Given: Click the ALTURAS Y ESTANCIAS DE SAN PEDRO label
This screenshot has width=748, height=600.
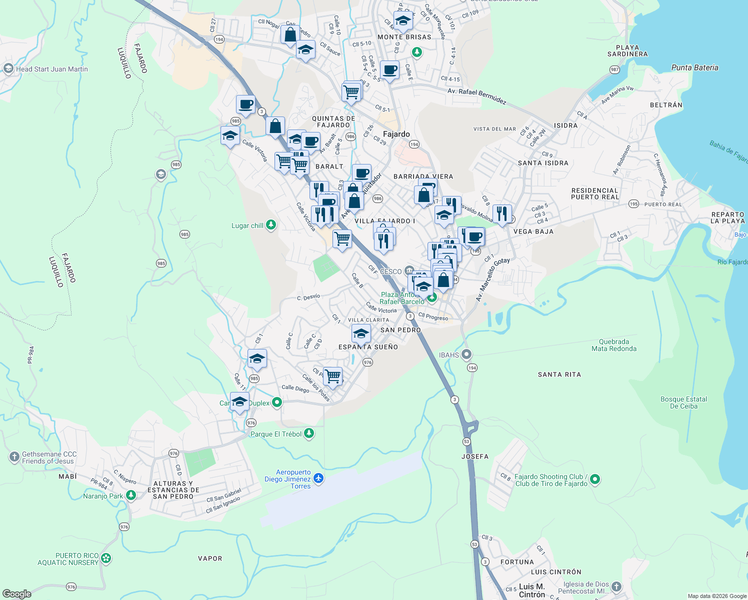Looking at the screenshot, I should [x=173, y=490].
